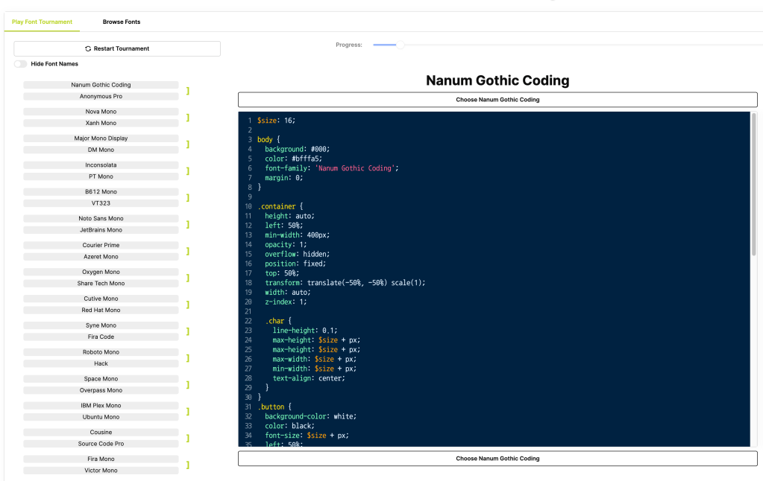This screenshot has width=763, height=481.
Task: Click the code preview vertical scrollbar
Action: point(753,185)
